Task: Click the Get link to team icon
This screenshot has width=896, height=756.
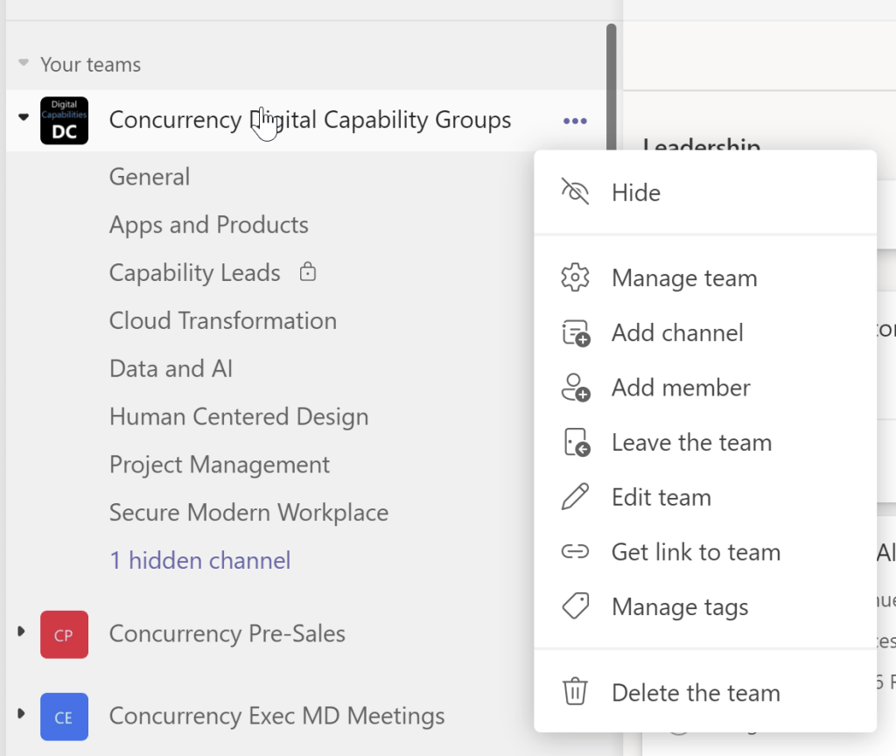Action: click(575, 552)
